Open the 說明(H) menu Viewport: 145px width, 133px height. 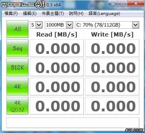click(76, 13)
